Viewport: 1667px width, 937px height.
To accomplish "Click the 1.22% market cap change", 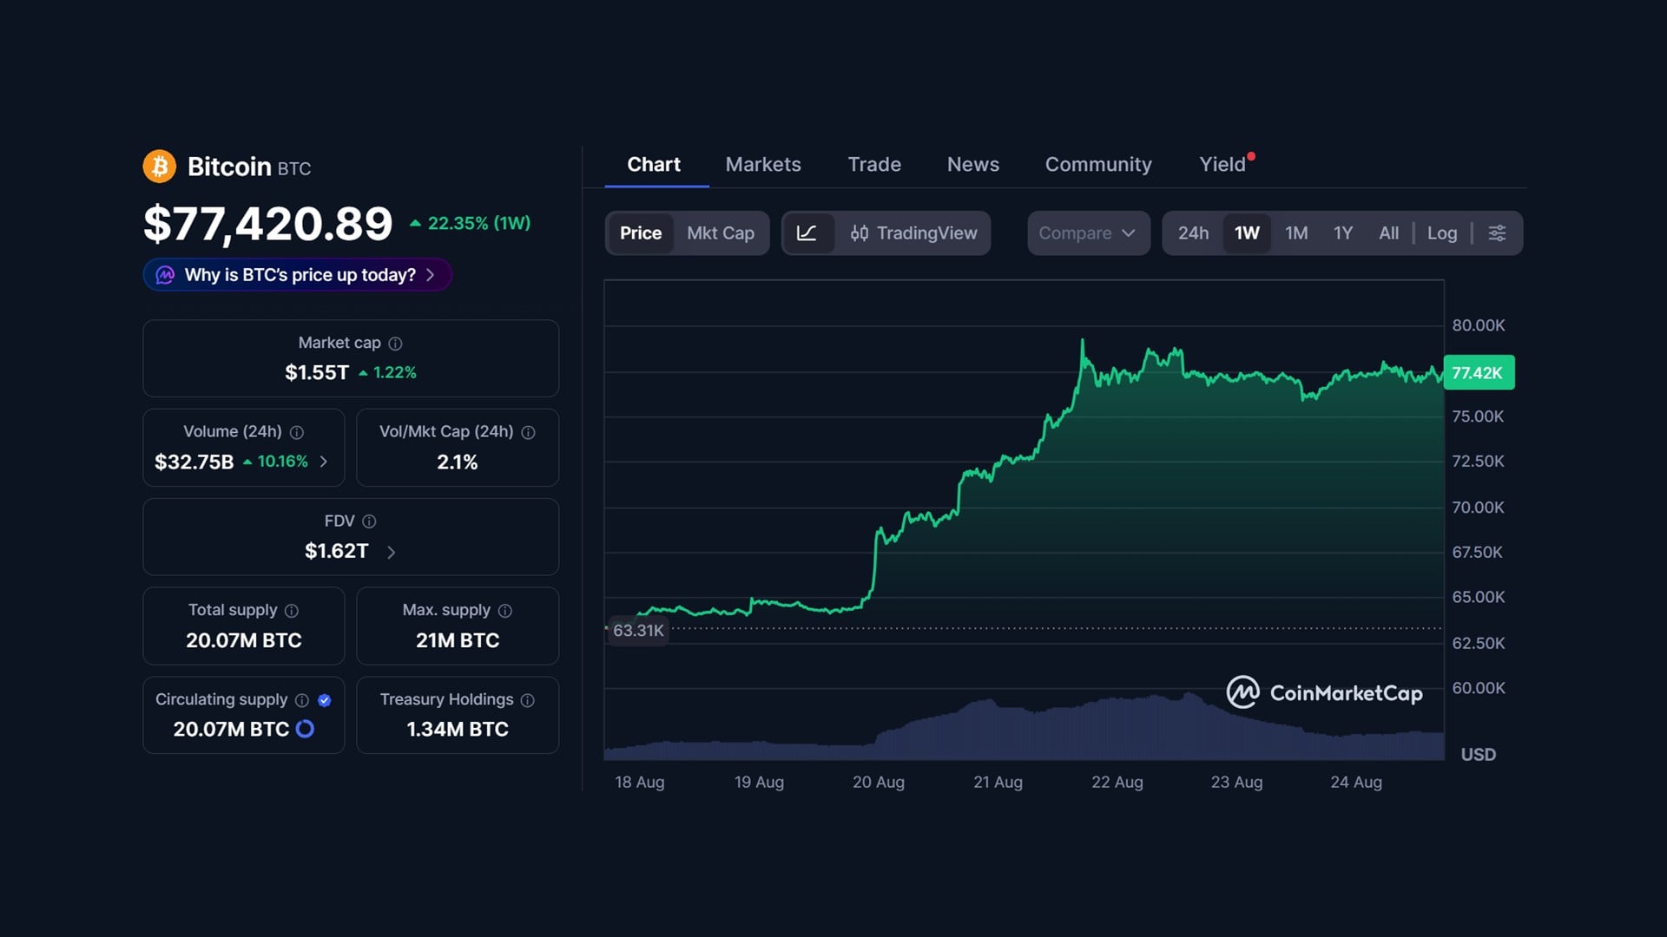I will click(387, 373).
